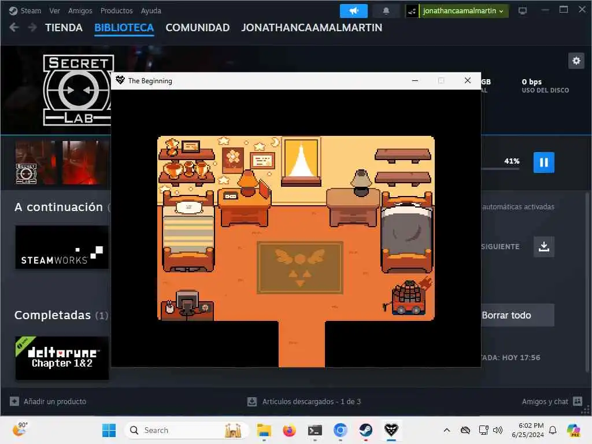592x444 pixels.
Task: Open the clock showing 6:02 PM
Action: (x=527, y=430)
